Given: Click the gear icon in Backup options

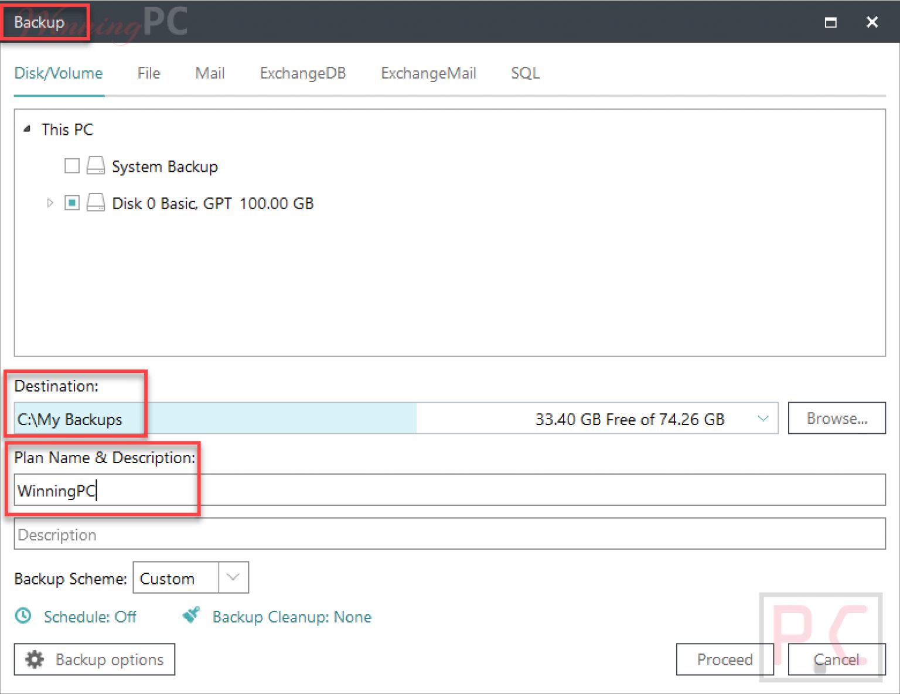Looking at the screenshot, I should pyautogui.click(x=35, y=659).
